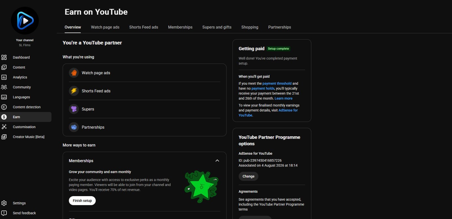Viewport: 452px width, 219px height.
Task: Click Send feedback in the sidebar
Action: [x=24, y=213]
